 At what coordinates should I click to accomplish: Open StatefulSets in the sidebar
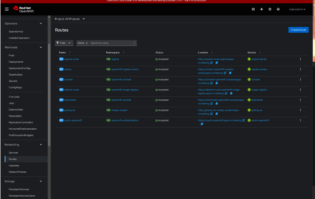click(15, 75)
